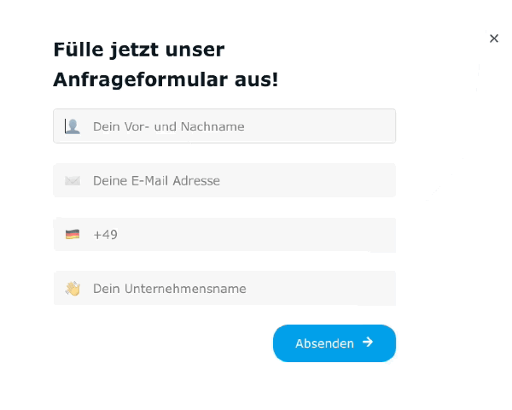Click the word 'aus!' in the heading
The width and height of the screenshot is (512, 410).
[x=256, y=79]
